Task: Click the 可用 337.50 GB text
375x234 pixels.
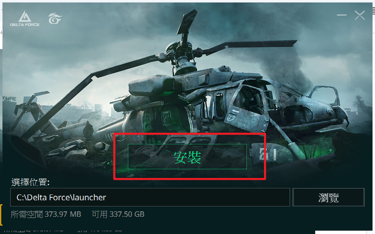Action: click(118, 214)
